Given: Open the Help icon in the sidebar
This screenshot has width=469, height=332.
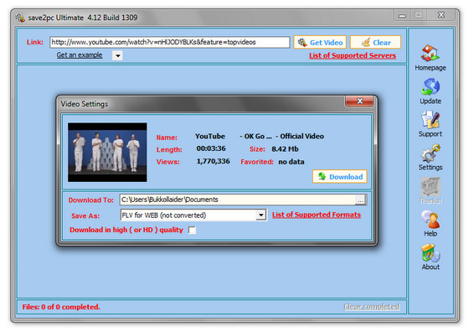Looking at the screenshot, I should pos(430,220).
